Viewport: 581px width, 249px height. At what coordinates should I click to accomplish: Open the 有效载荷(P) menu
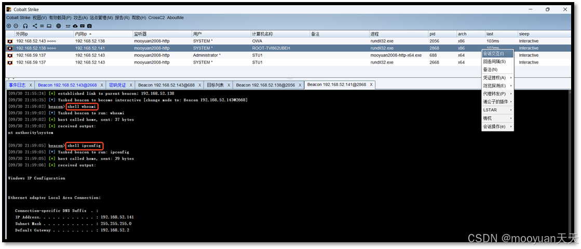pos(60,18)
